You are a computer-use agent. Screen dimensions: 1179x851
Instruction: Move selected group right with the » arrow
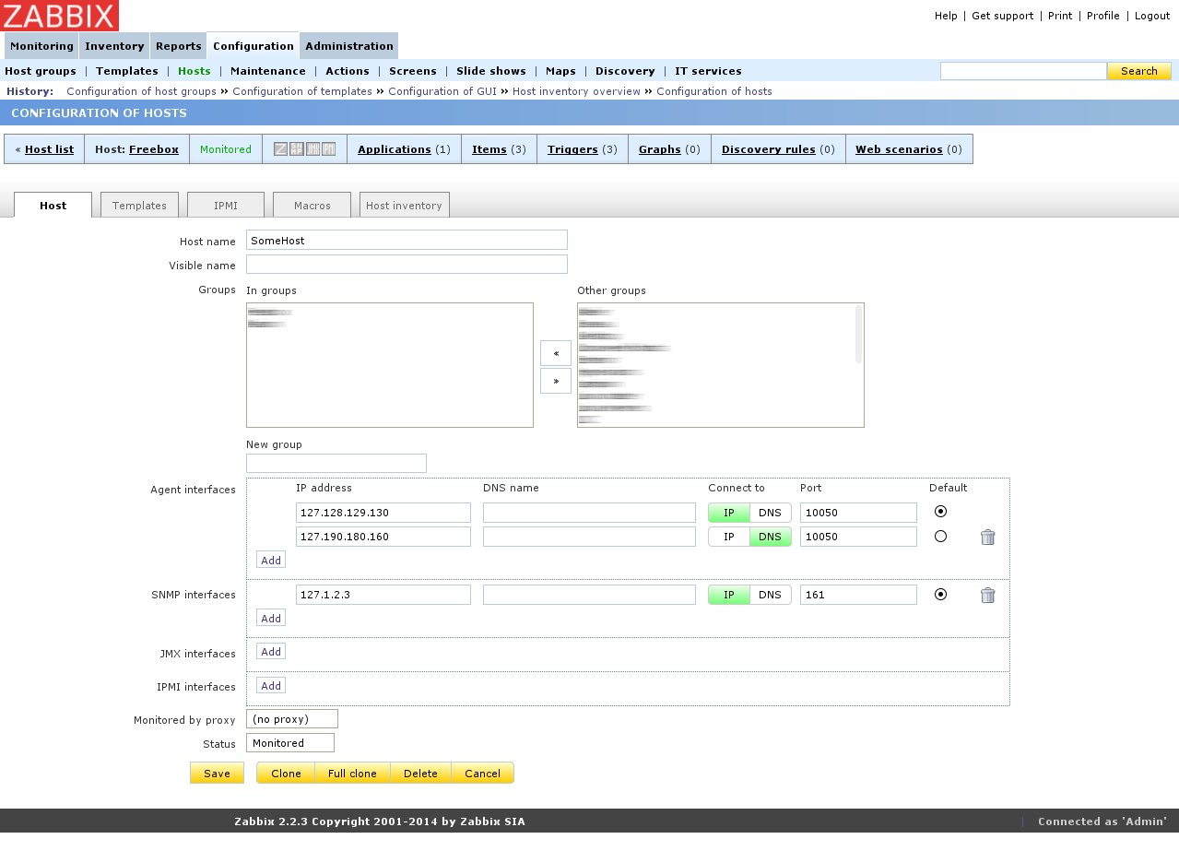(555, 380)
